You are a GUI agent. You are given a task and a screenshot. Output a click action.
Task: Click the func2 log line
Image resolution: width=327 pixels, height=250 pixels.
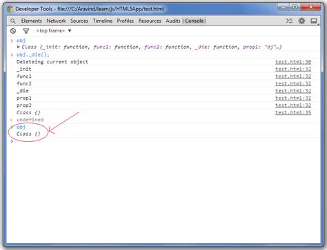(24, 83)
